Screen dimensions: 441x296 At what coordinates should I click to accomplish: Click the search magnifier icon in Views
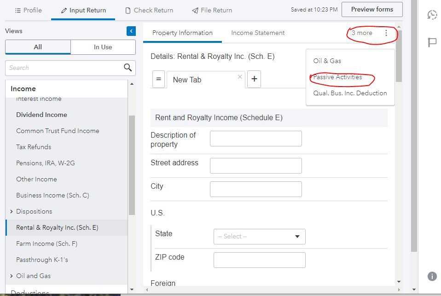128,68
